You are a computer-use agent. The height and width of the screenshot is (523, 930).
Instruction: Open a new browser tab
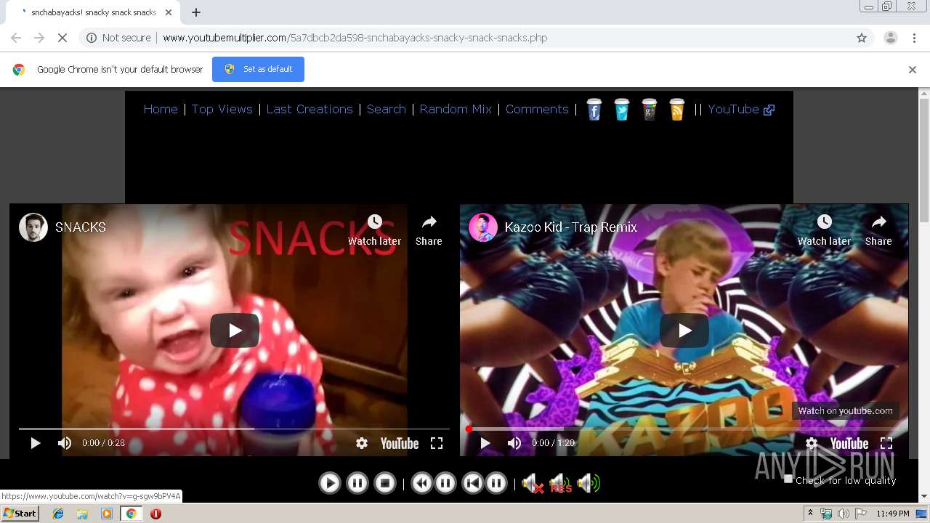pos(196,12)
